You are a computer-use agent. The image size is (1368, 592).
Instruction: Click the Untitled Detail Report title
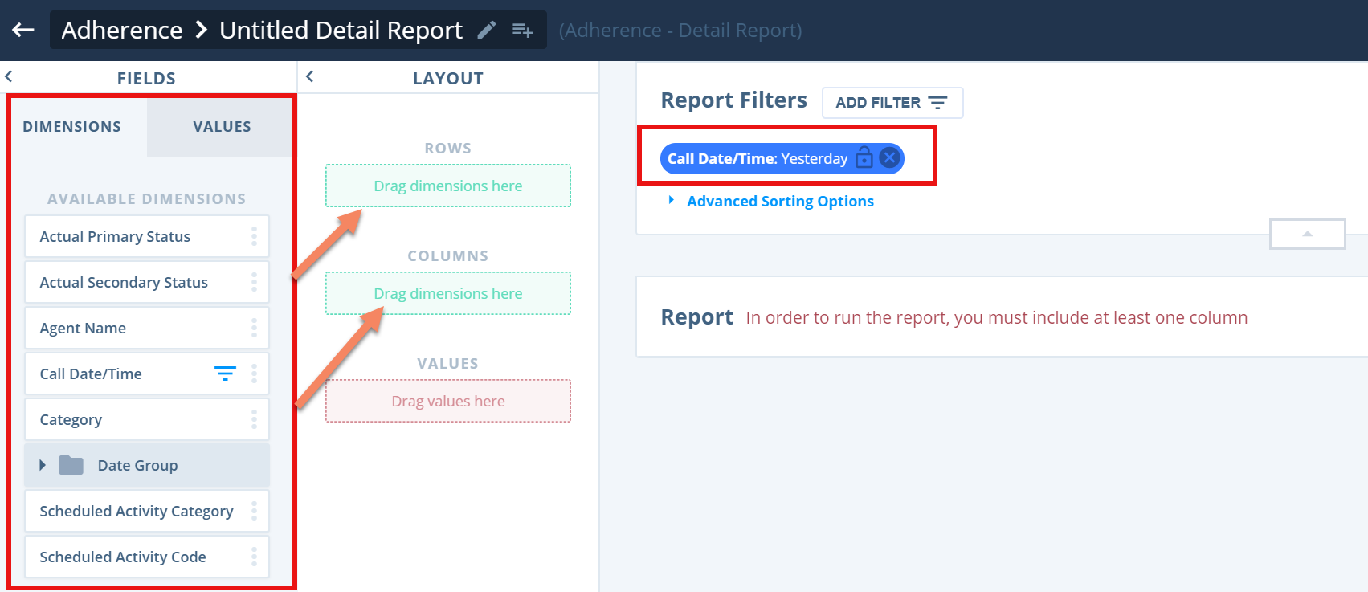[x=341, y=30]
